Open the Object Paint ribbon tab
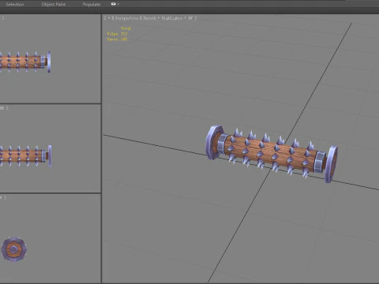This screenshot has height=284, width=379. tap(54, 4)
